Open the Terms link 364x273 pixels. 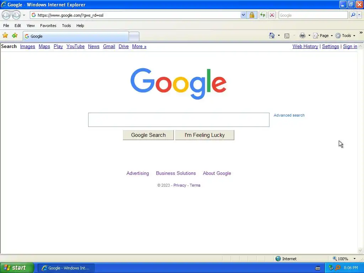click(195, 185)
